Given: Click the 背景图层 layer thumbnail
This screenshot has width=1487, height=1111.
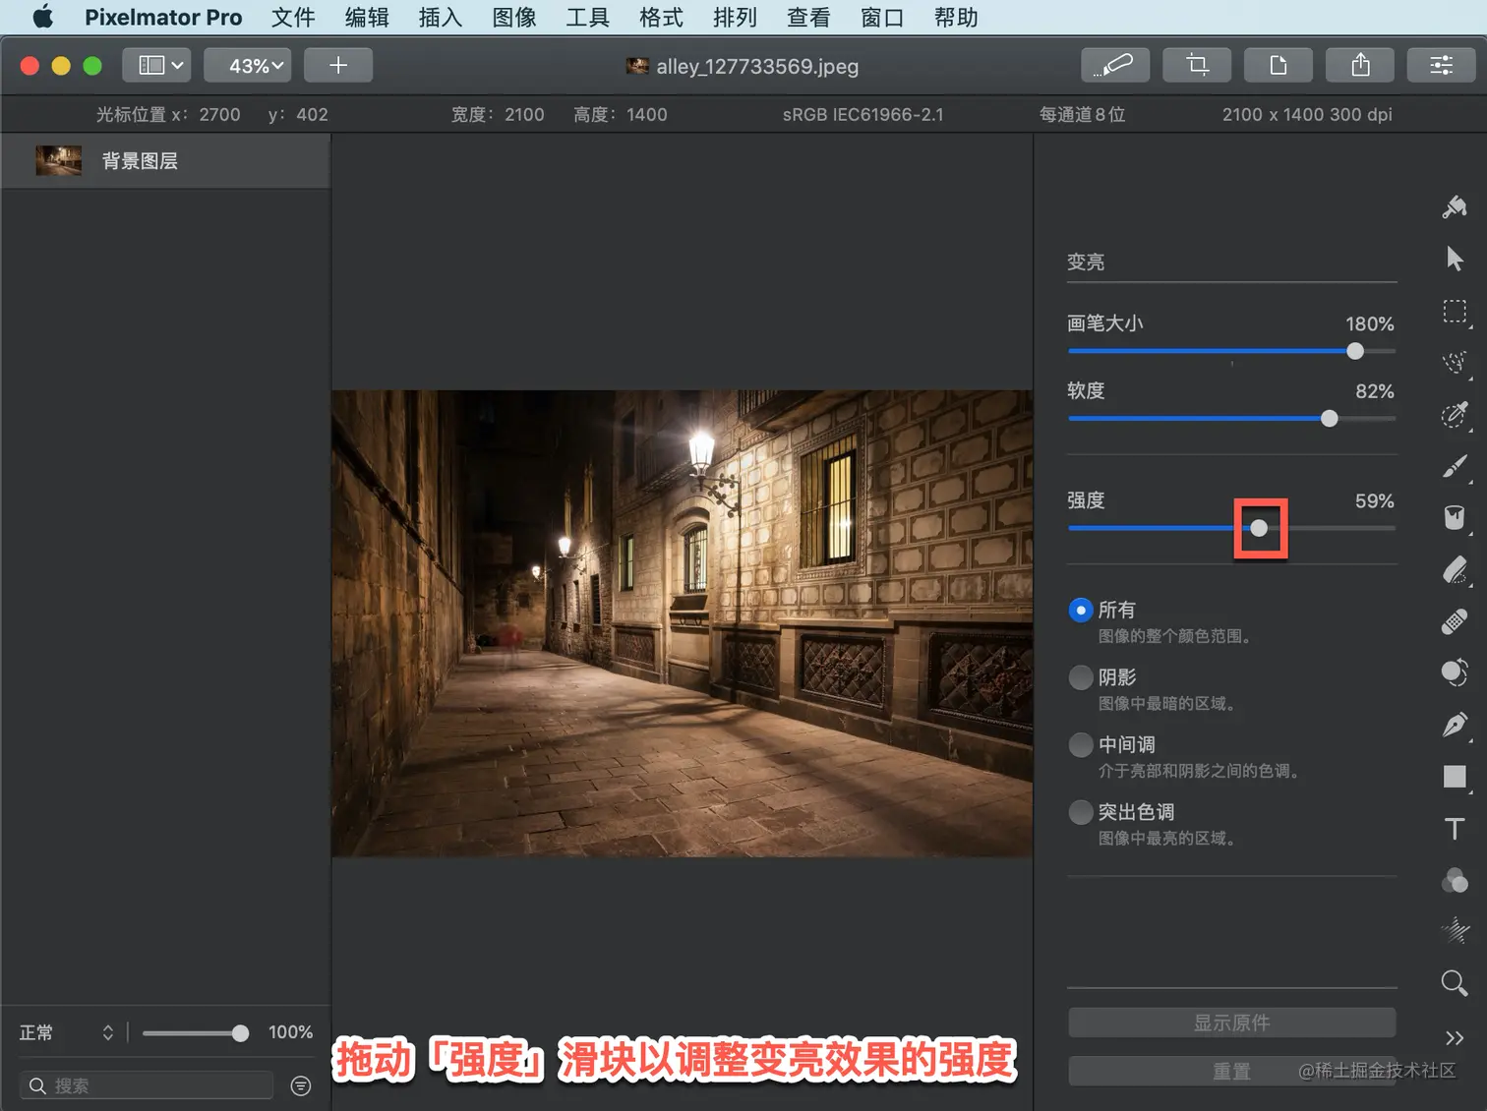Looking at the screenshot, I should pyautogui.click(x=59, y=160).
